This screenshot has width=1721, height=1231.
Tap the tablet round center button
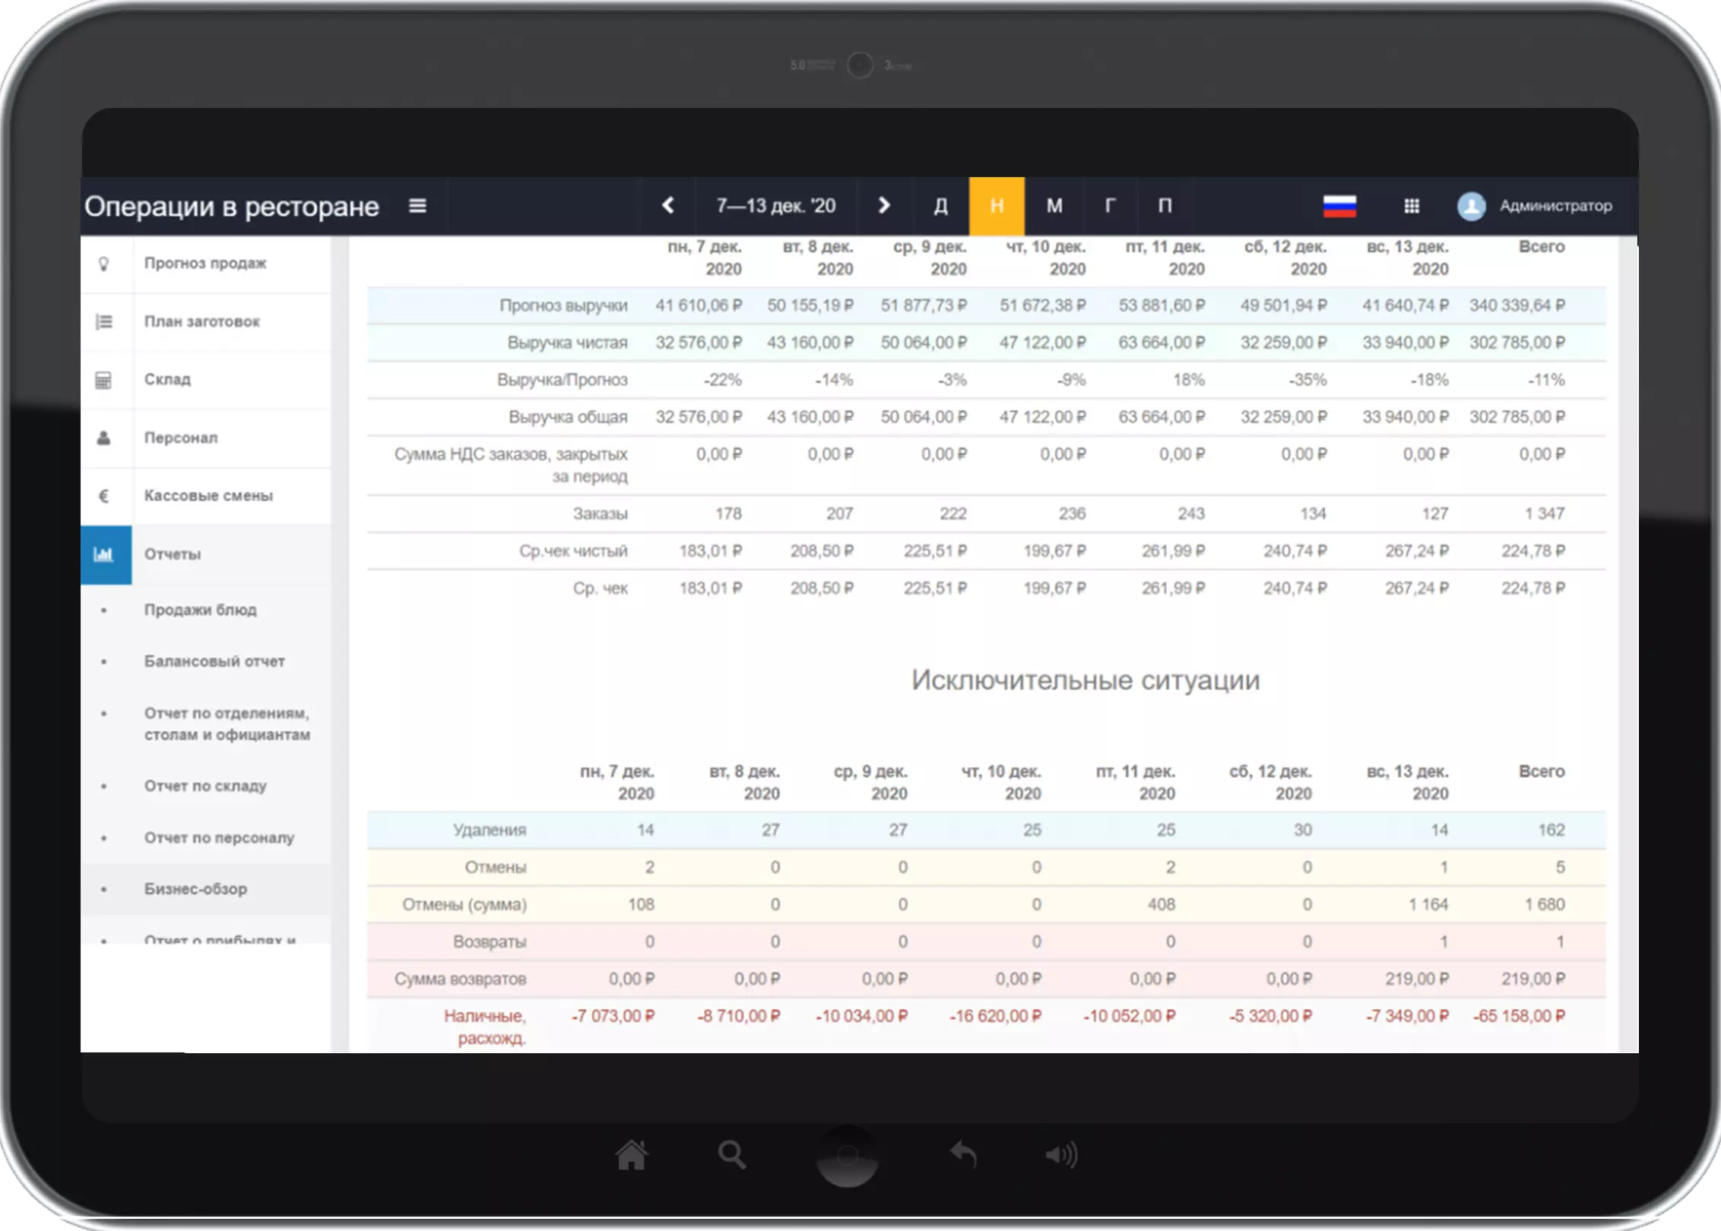[847, 1156]
